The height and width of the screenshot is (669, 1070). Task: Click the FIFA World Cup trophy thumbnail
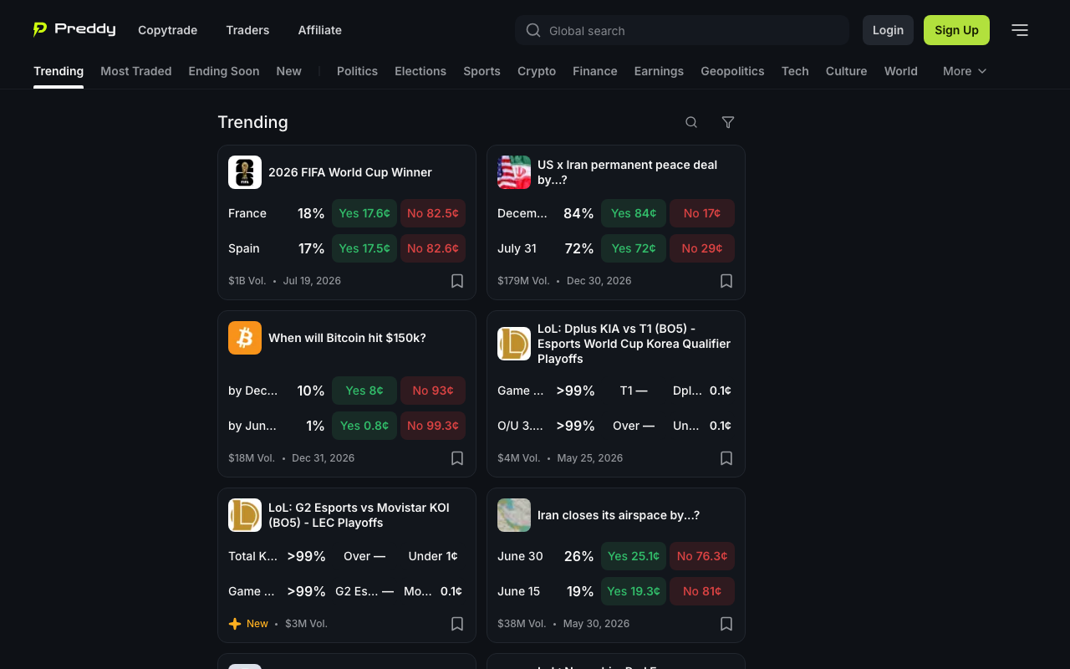tap(245, 172)
